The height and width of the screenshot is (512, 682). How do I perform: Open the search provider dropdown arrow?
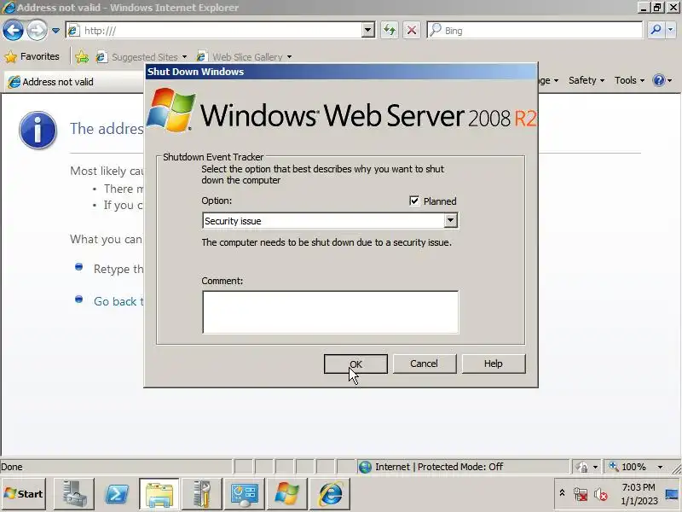click(671, 30)
